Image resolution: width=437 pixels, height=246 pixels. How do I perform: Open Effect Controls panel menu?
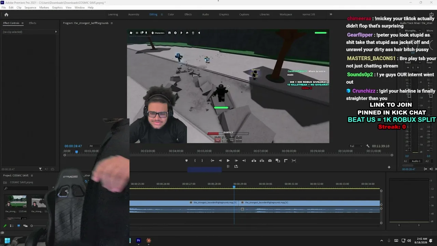(x=23, y=23)
